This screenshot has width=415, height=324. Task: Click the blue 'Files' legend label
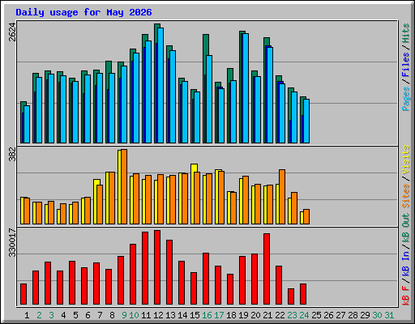coord(406,65)
